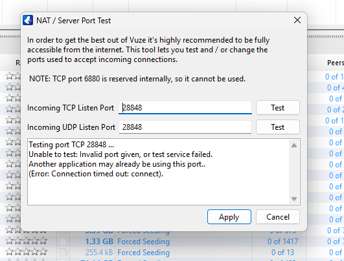The image size is (344, 261).
Task: Click the file icon in the 1.33 GB row
Action: pos(63,241)
